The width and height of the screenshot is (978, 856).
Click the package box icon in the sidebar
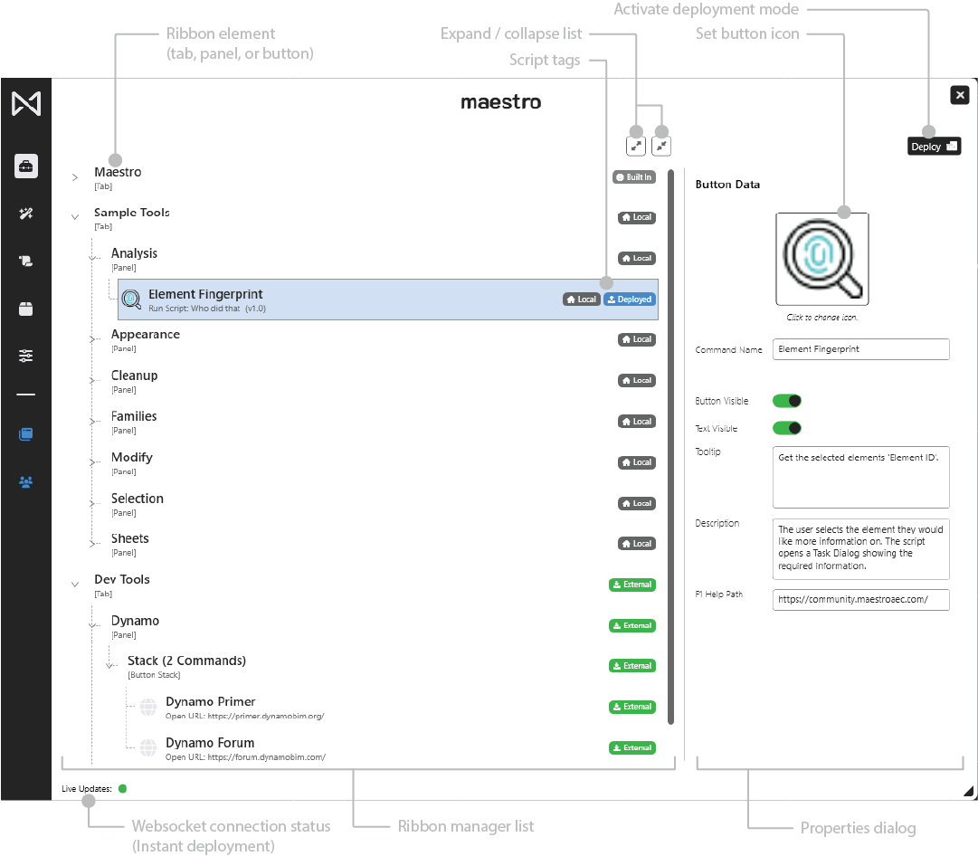(26, 309)
